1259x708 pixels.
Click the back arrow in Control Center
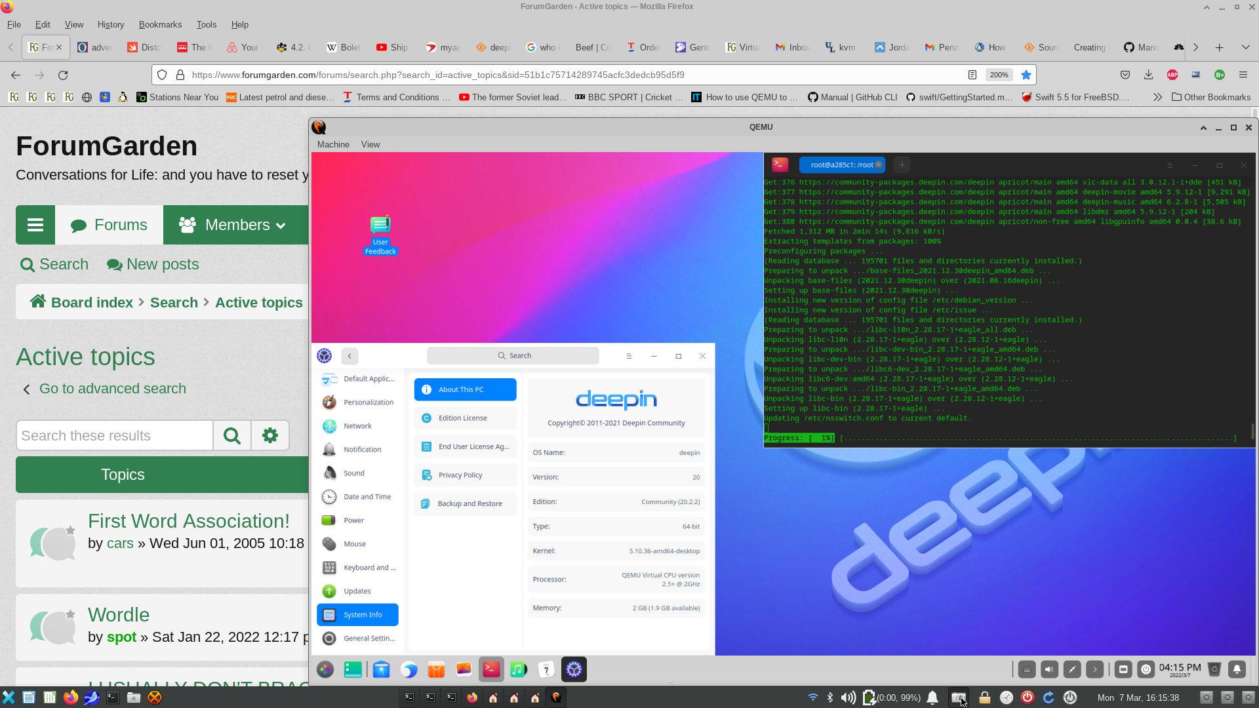tap(350, 356)
